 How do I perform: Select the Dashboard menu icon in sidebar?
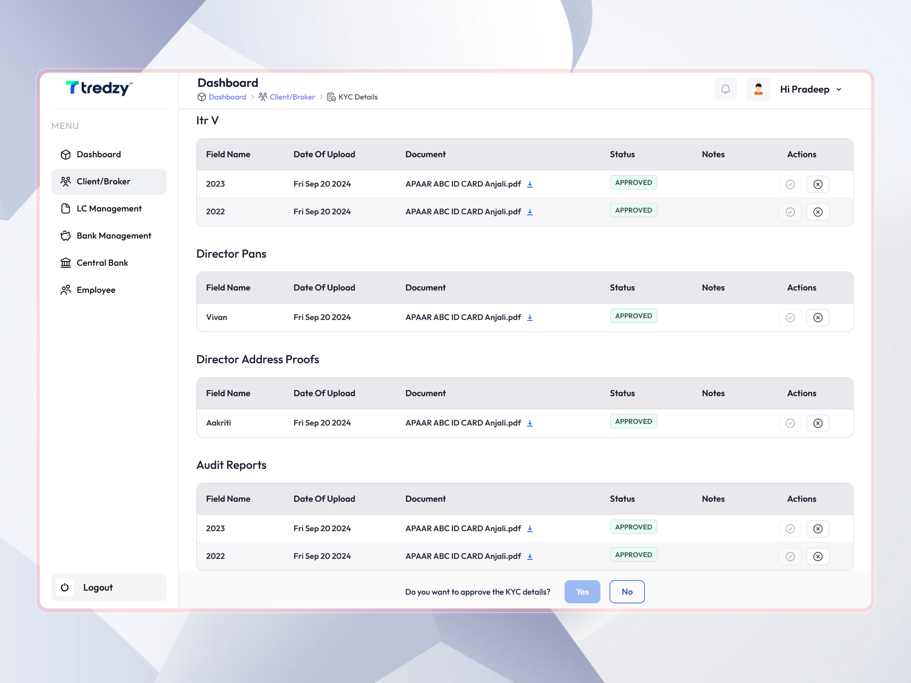click(x=66, y=154)
